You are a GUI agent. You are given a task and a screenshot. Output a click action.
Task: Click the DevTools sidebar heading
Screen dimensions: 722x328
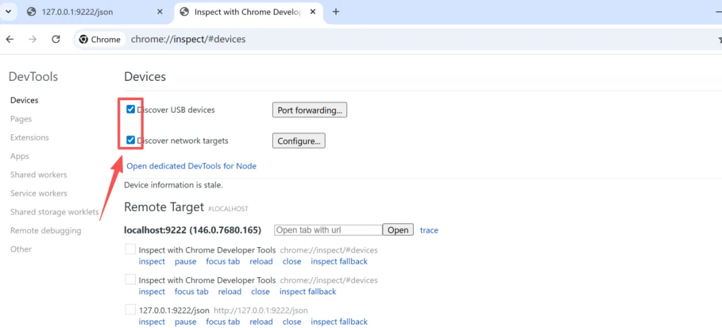[x=33, y=77]
